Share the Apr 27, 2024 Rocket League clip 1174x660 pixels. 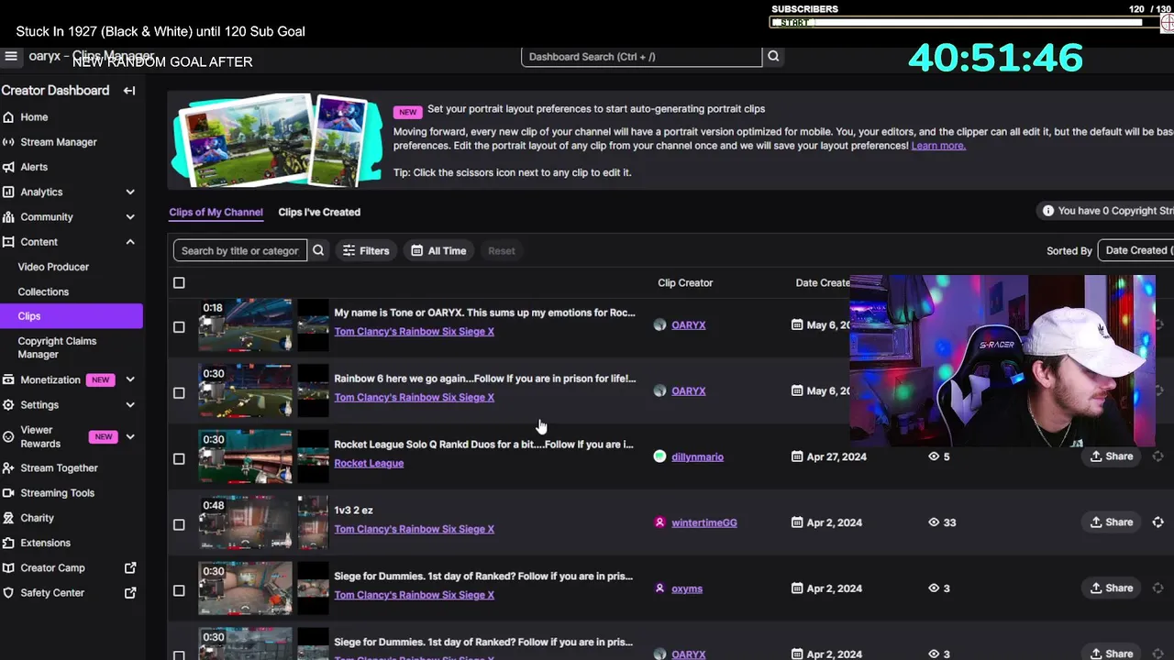click(x=1111, y=456)
